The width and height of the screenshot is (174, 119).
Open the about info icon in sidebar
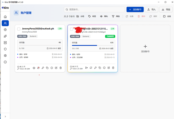(x=5, y=62)
